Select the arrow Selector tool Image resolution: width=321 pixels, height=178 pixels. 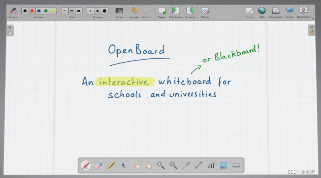click(123, 165)
